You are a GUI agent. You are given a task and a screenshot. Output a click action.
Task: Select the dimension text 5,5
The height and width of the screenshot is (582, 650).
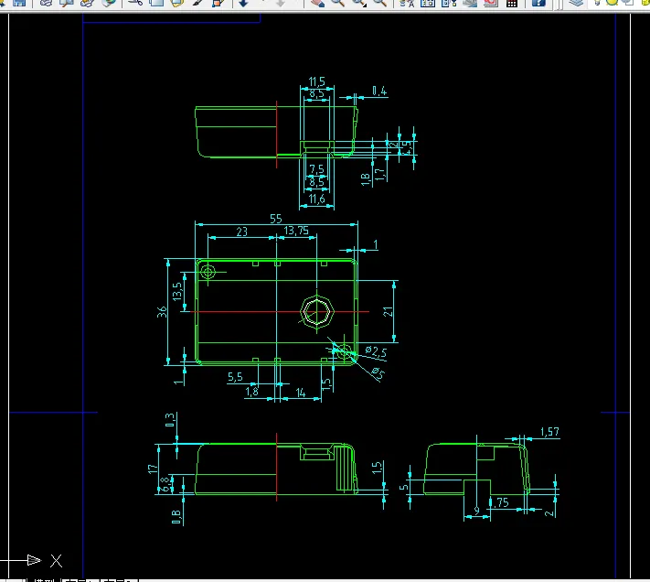235,377
